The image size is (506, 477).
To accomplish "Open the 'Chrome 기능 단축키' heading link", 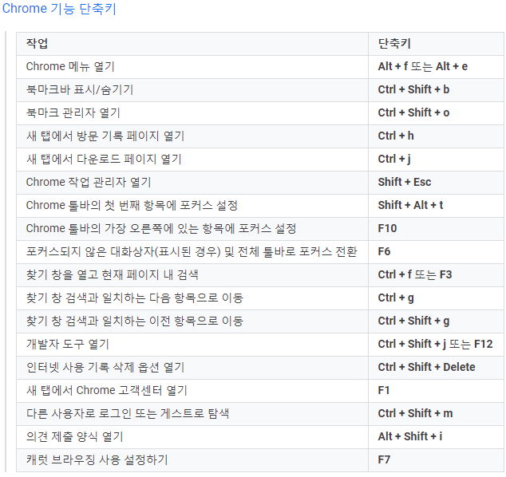I will (x=59, y=9).
